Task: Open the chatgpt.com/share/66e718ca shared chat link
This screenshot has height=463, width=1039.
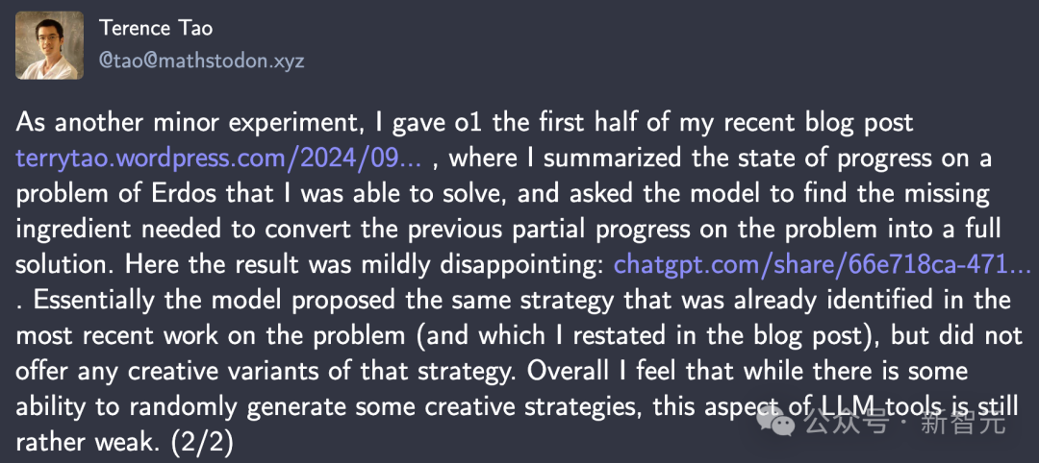Action: pyautogui.click(x=823, y=265)
